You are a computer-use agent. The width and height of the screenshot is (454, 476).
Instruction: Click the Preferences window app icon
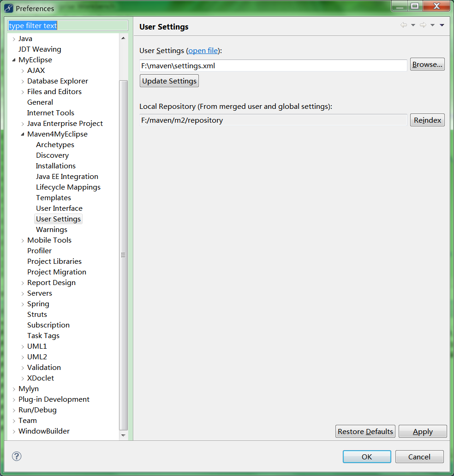[x=8, y=8]
